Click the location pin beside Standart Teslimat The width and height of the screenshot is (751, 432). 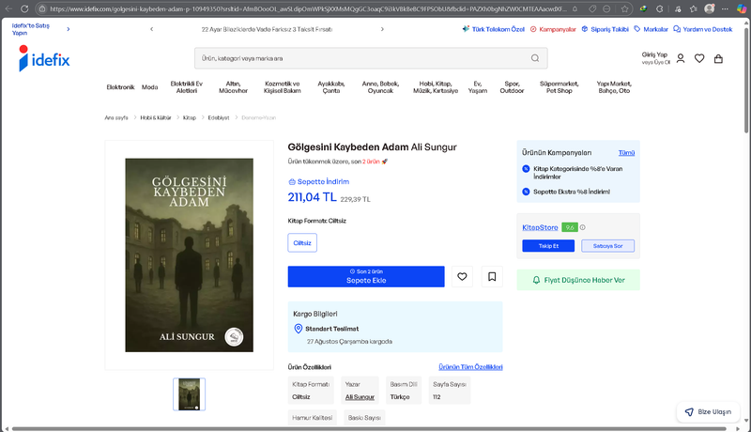point(298,329)
